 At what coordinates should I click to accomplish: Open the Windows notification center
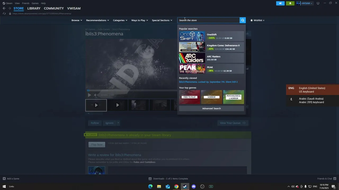(x=333, y=187)
